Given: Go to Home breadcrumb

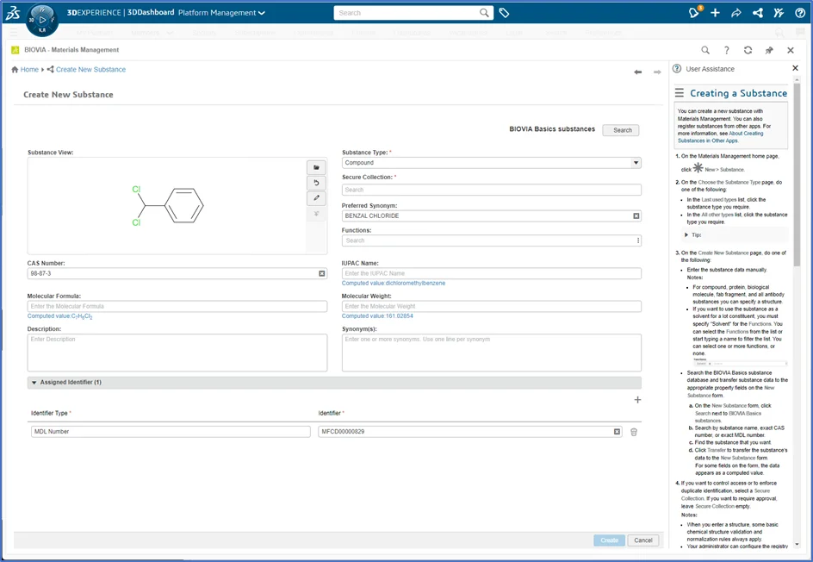Looking at the screenshot, I should tap(29, 70).
